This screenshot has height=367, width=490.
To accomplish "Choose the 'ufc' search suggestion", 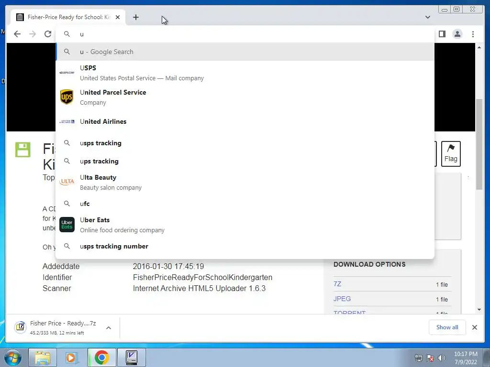I will (245, 204).
